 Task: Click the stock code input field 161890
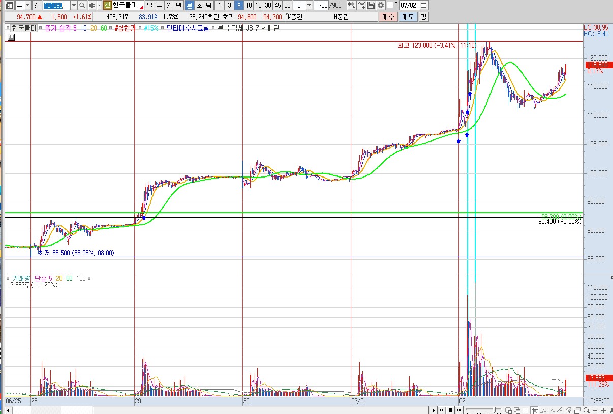[56, 5]
